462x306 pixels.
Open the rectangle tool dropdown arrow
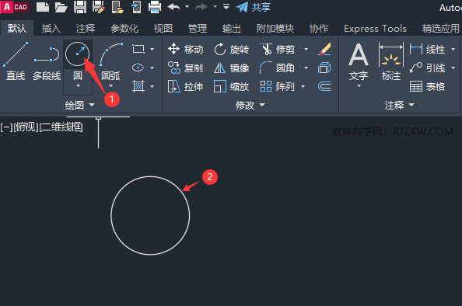152,49
